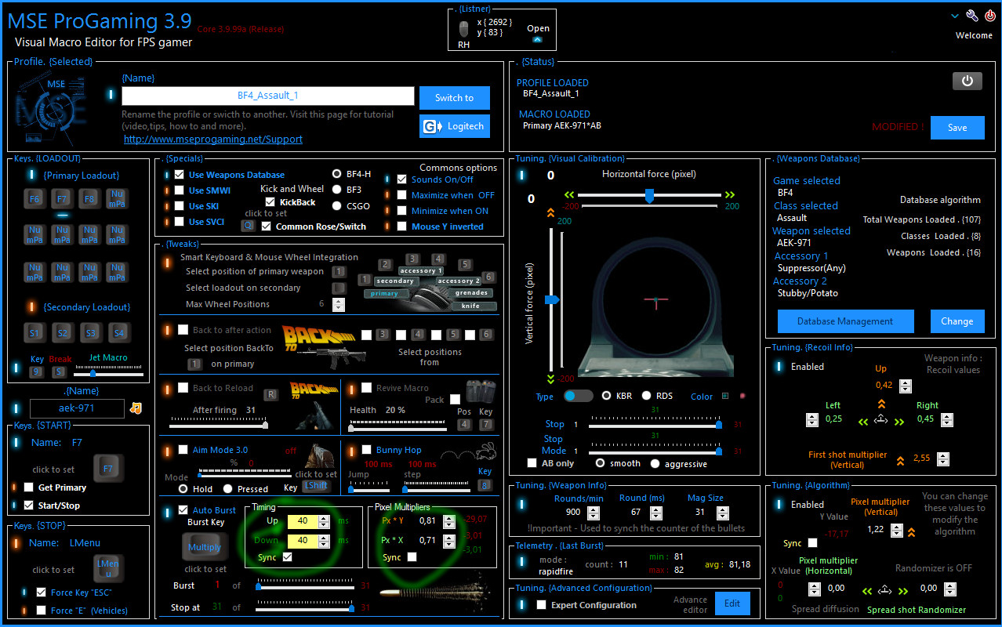
Task: Set the STOP key via LMenu keycap
Action: [x=108, y=568]
